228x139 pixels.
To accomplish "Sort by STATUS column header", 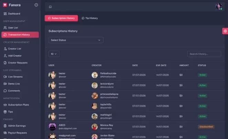I will [x=202, y=65].
